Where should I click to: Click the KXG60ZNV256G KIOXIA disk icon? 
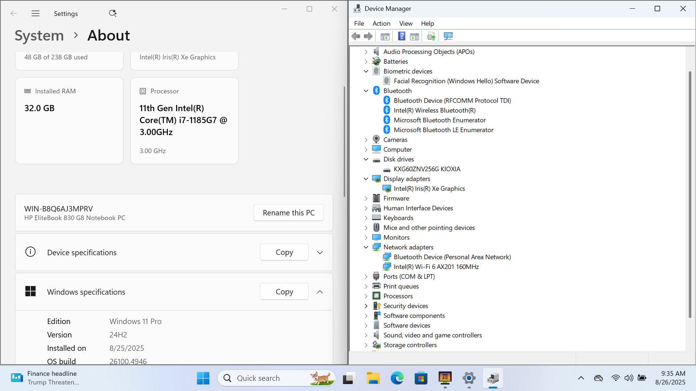point(387,169)
